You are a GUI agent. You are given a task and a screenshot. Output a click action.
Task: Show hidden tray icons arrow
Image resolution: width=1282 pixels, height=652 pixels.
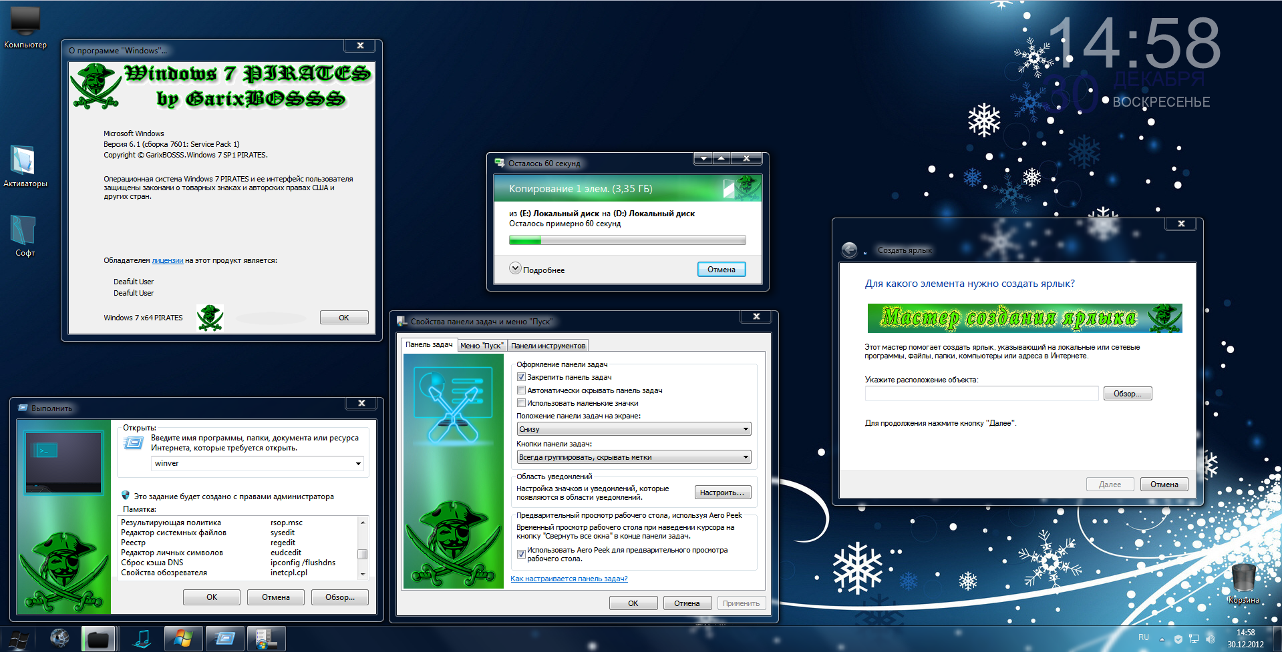click(1162, 639)
